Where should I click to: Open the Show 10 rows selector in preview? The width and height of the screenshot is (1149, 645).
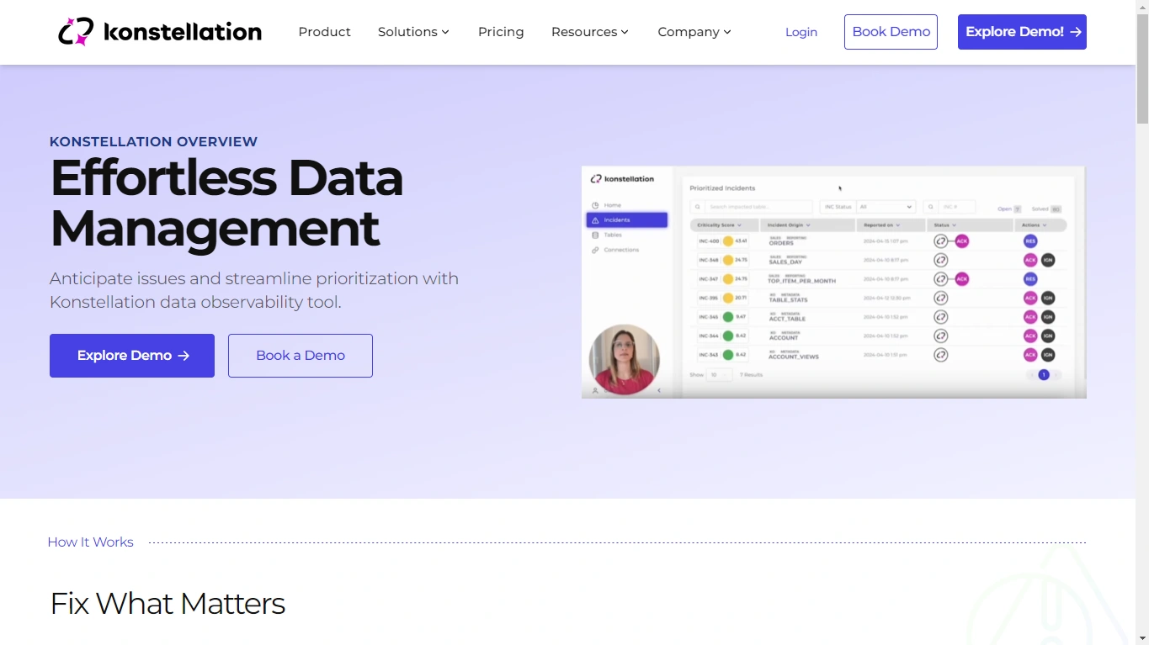pos(720,375)
